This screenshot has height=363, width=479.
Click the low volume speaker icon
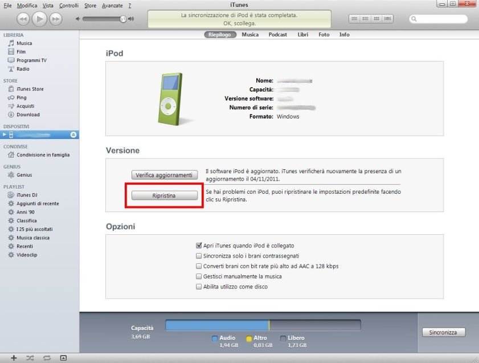point(78,19)
